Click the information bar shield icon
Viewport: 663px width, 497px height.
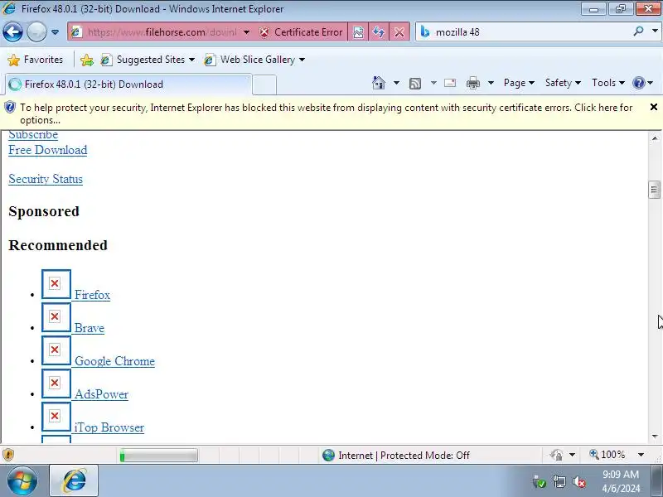point(10,108)
